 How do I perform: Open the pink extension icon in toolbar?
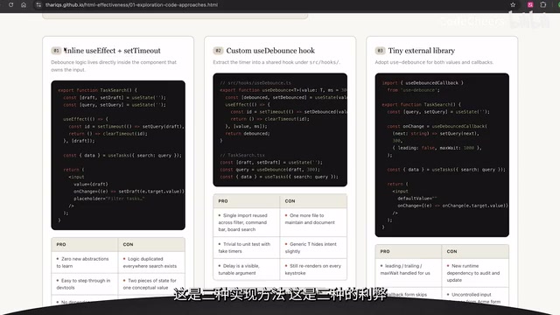click(x=530, y=4)
